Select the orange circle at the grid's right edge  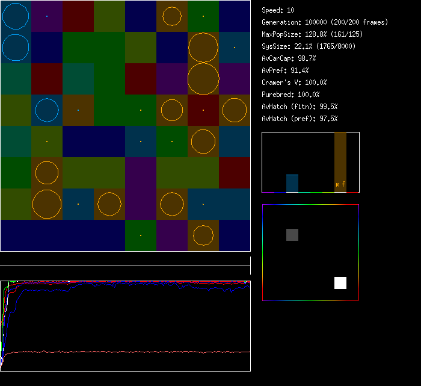click(235, 110)
